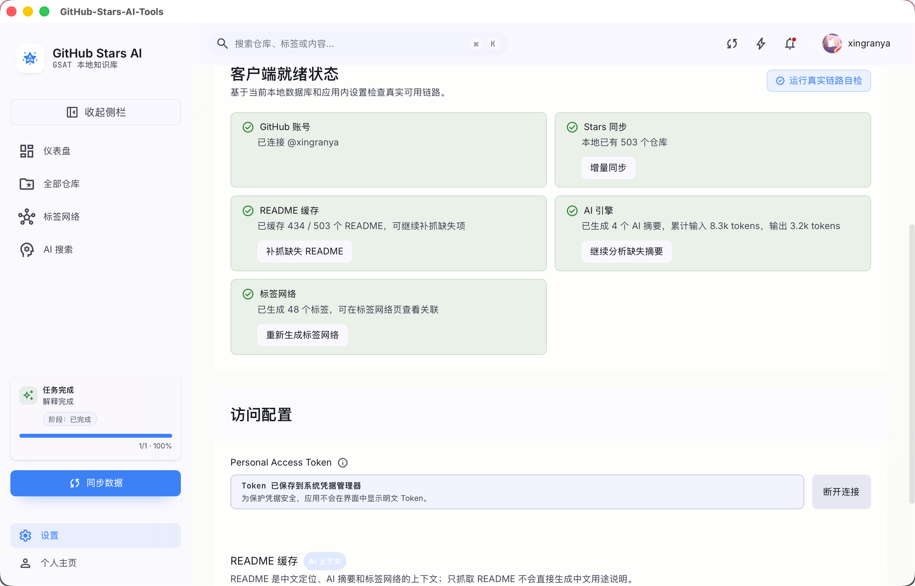Screen dimensions: 915x586
Task: Click the check icon on 标签网络 card
Action: pyautogui.click(x=248, y=294)
